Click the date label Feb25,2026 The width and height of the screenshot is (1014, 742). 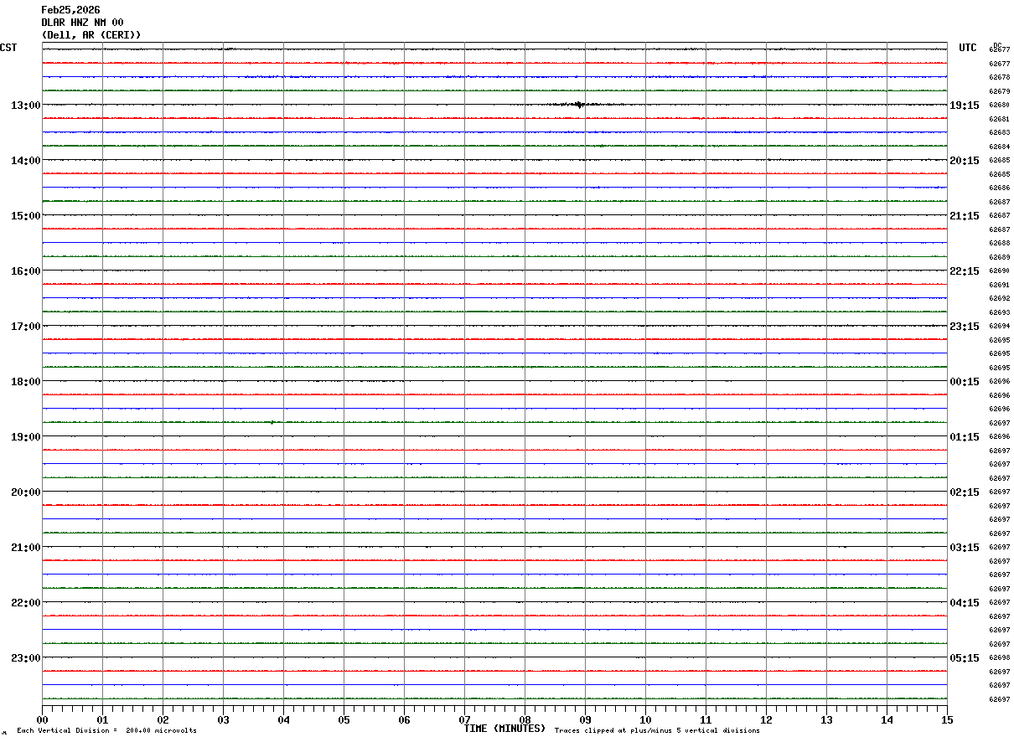tap(70, 10)
